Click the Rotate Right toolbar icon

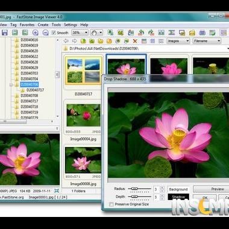(151, 33)
